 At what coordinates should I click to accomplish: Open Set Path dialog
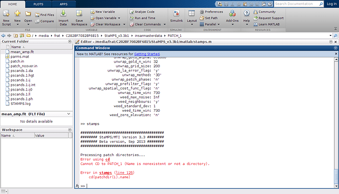tap(209, 18)
